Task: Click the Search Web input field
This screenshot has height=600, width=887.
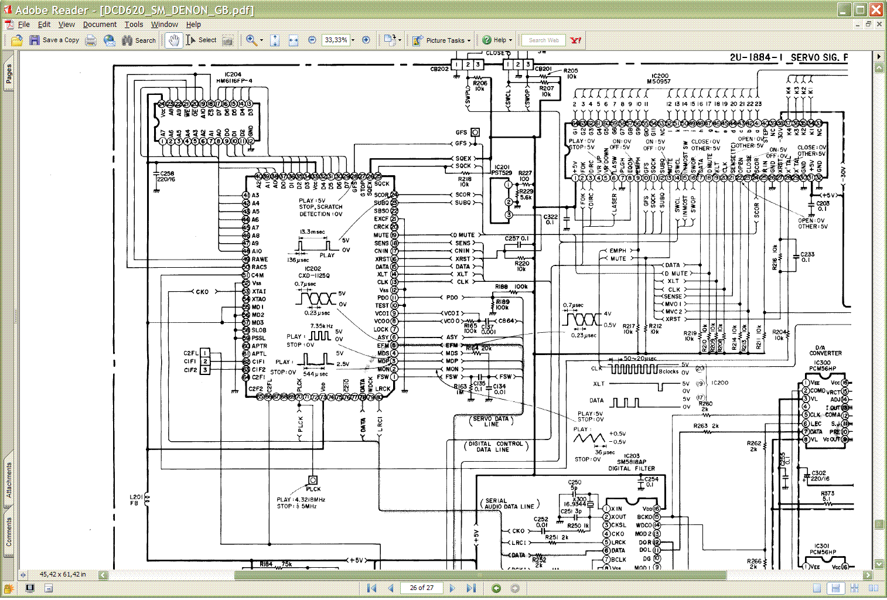Action: 543,40
